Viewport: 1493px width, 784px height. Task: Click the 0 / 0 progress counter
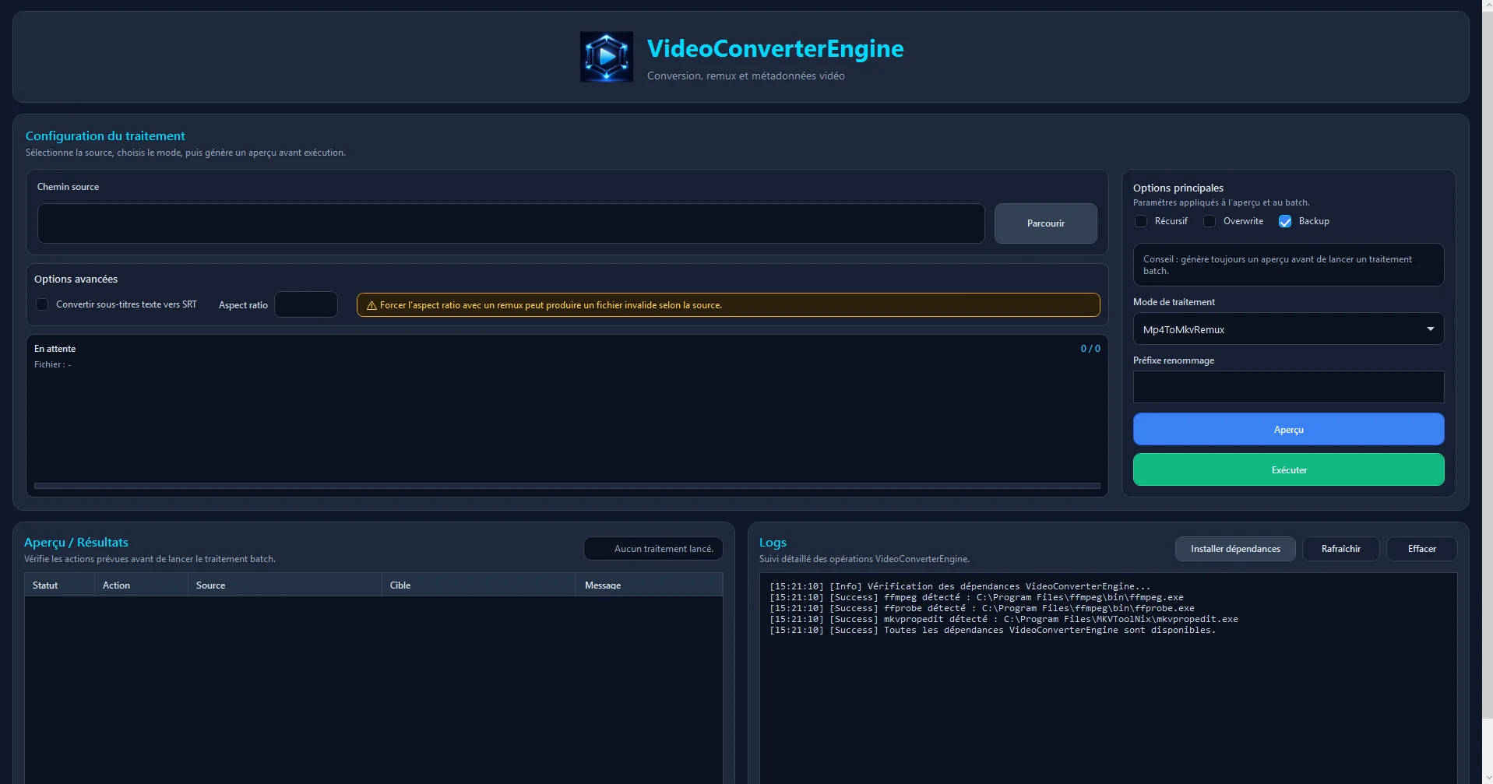tap(1090, 349)
